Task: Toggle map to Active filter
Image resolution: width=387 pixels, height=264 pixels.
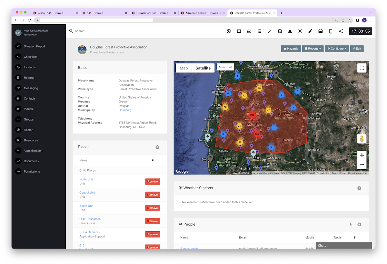Action: [222, 67]
